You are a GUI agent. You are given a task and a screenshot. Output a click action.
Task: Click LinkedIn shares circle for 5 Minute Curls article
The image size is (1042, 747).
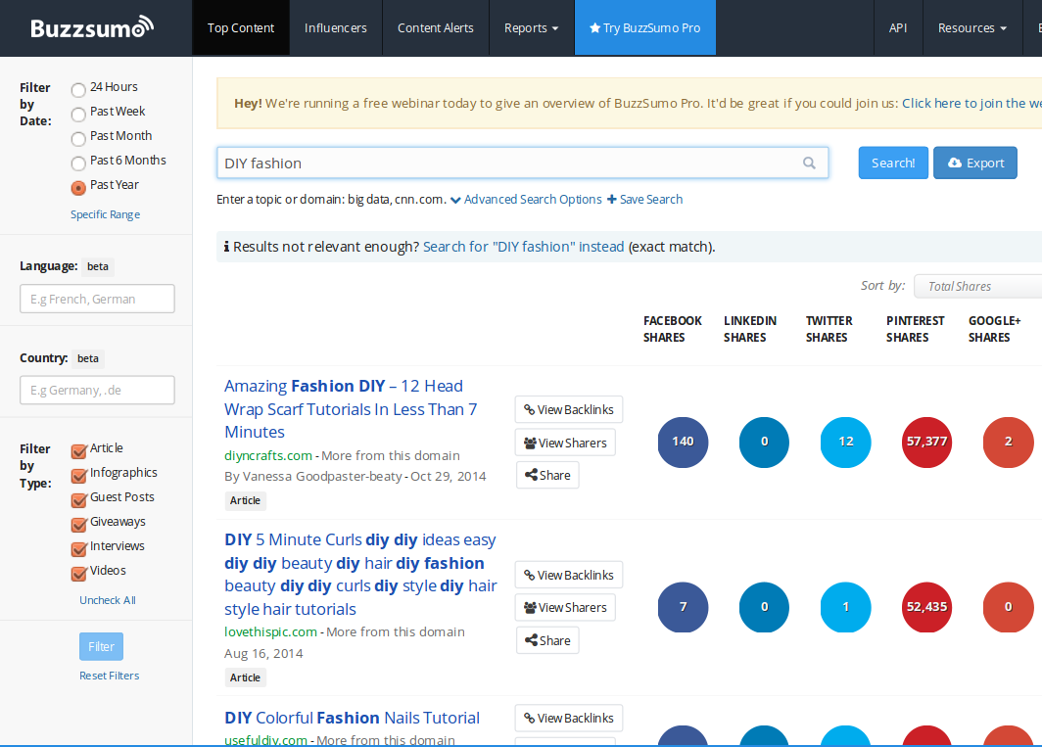pos(764,607)
